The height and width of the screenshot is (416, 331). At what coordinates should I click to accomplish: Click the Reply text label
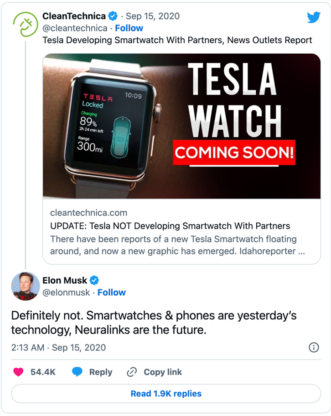(101, 372)
